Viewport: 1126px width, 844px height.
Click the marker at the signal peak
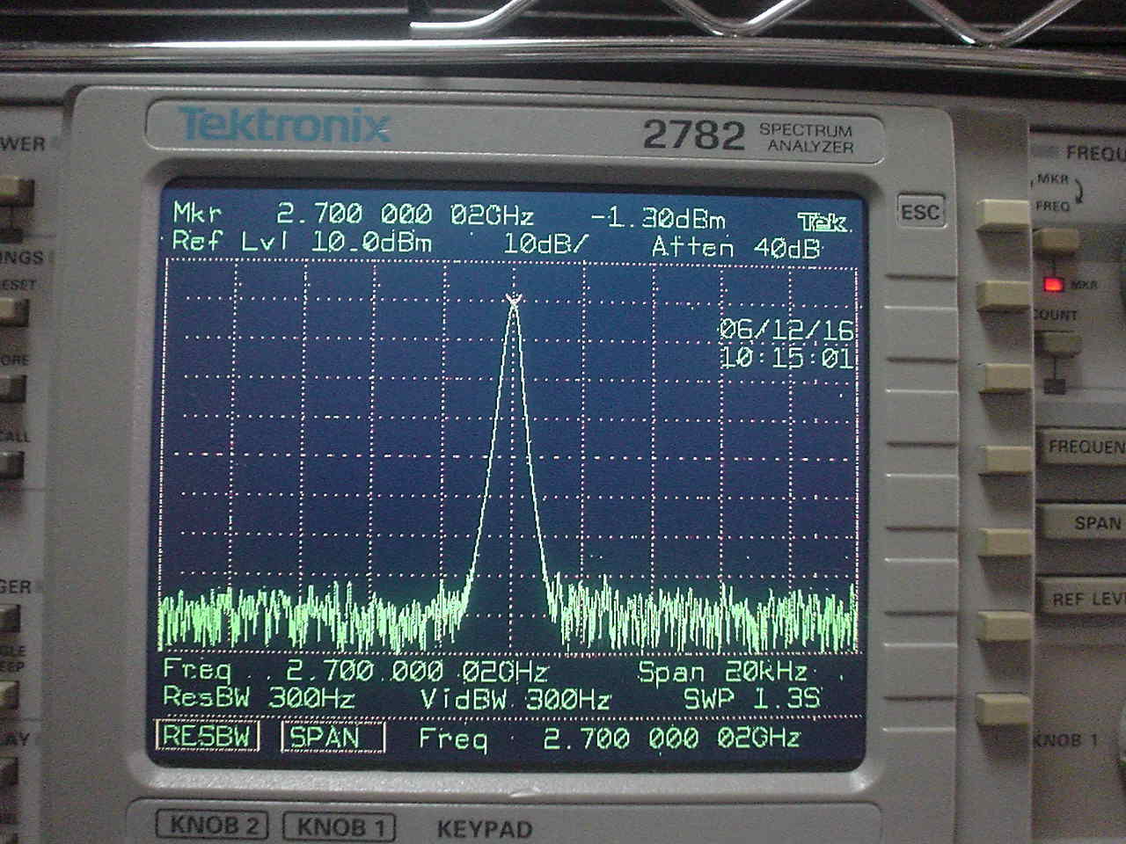click(x=513, y=301)
